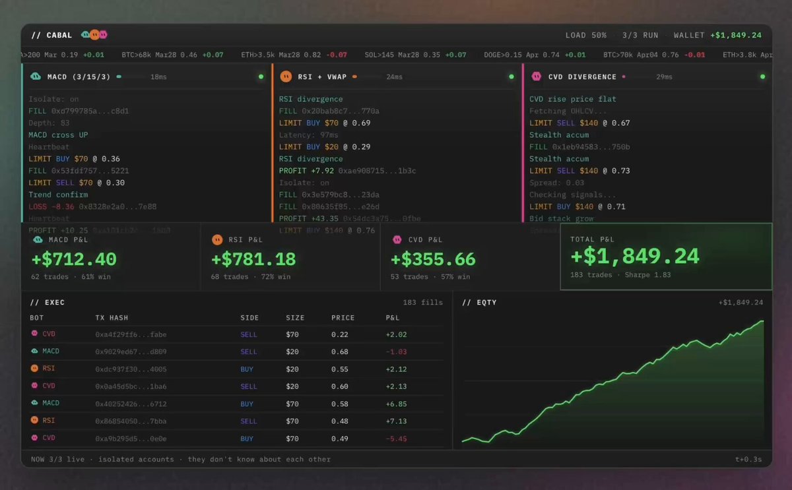Click the '183 fills' count in the EXEC header
Viewport: 792px width, 490px height.
[424, 302]
